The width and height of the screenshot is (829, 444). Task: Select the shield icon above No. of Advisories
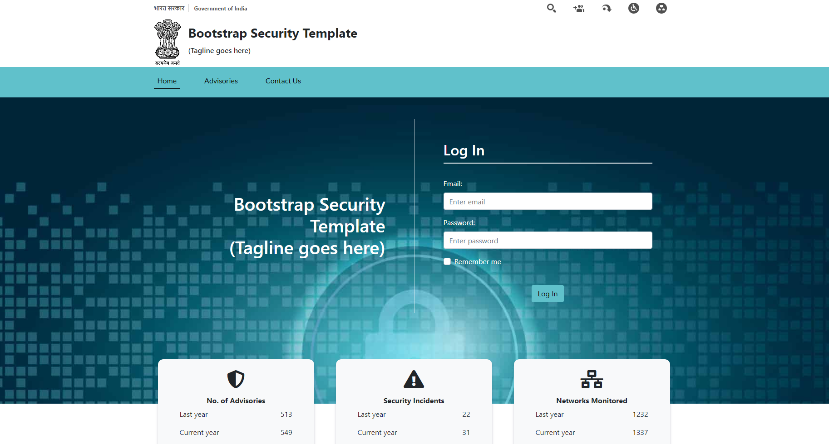[235, 379]
